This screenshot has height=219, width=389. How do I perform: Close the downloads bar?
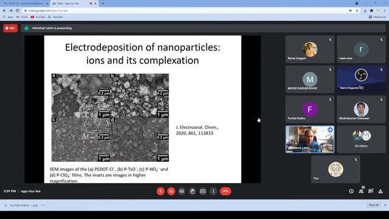[385, 205]
